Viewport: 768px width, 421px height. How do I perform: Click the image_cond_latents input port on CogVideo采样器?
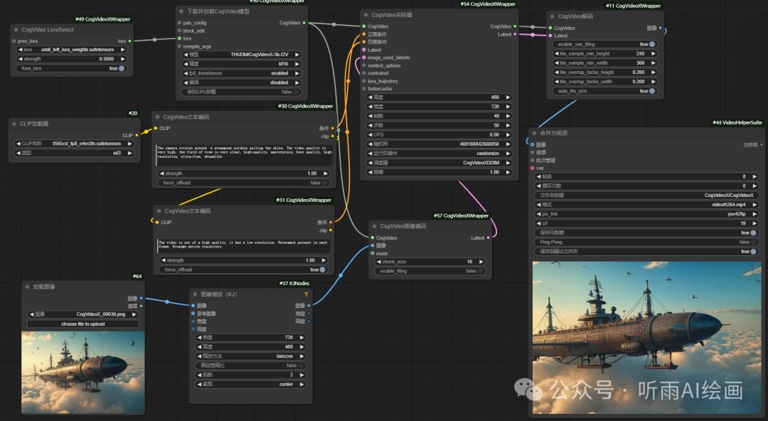tap(364, 58)
